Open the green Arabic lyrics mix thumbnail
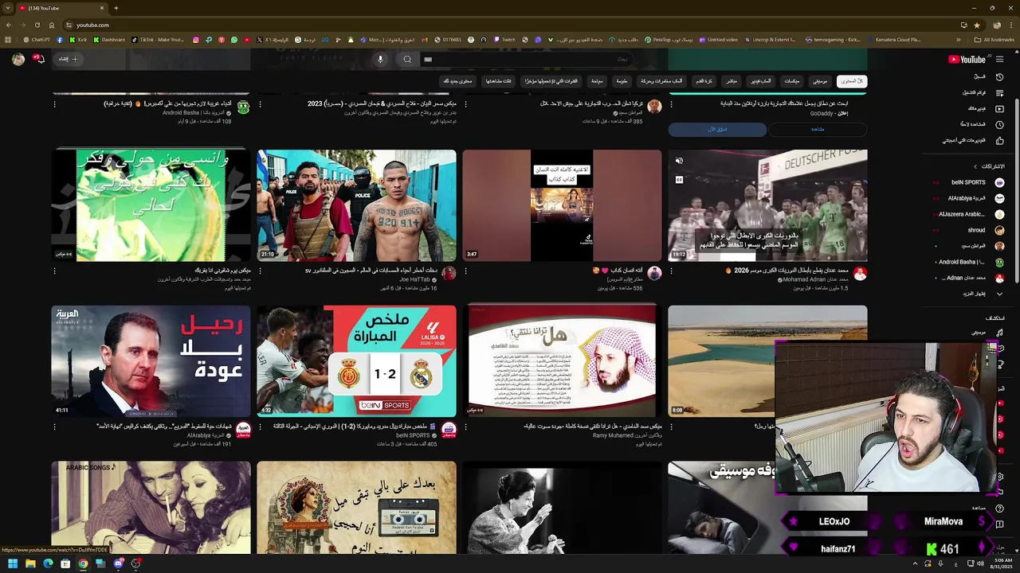 point(151,205)
